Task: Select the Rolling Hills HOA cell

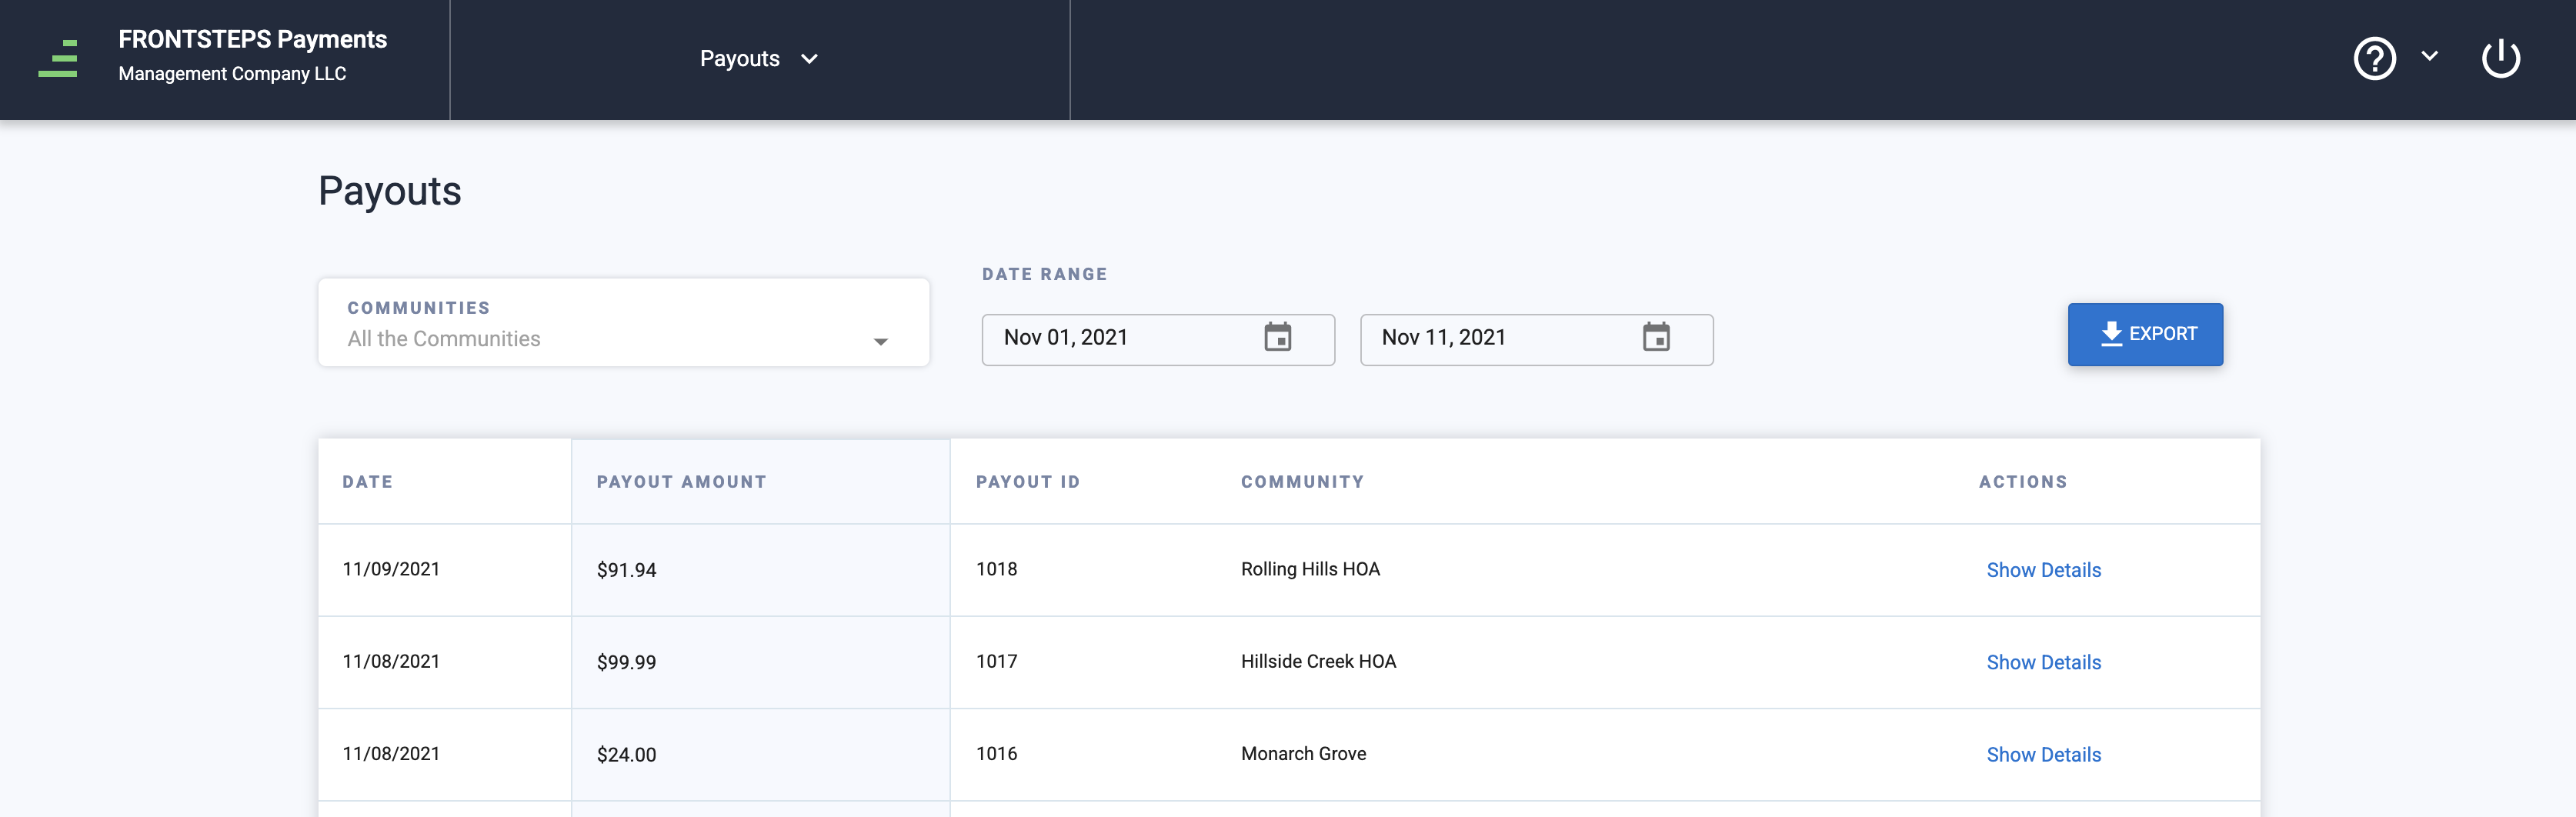Action: coord(1310,569)
